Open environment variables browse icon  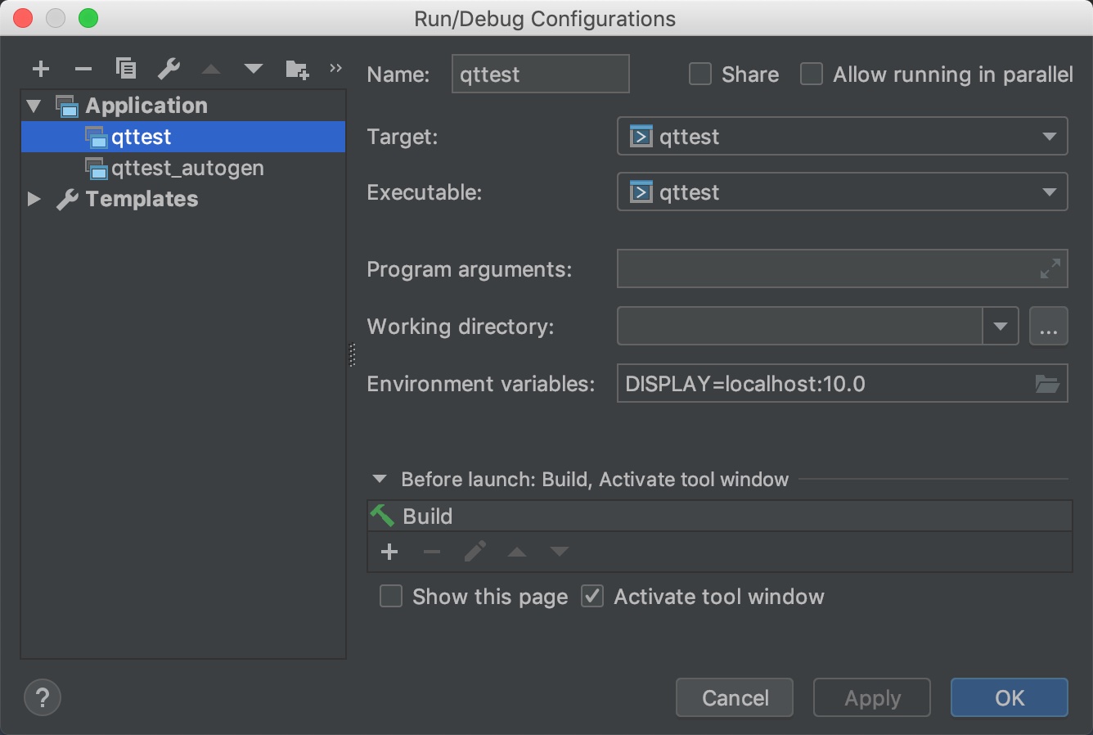click(1047, 384)
